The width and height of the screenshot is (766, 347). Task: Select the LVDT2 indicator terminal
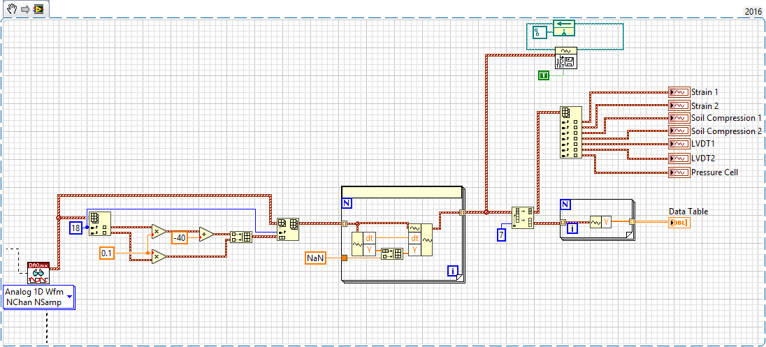click(679, 158)
